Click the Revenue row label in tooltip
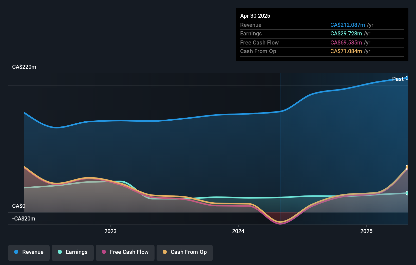Image resolution: width=416 pixels, height=265 pixels. 251,25
